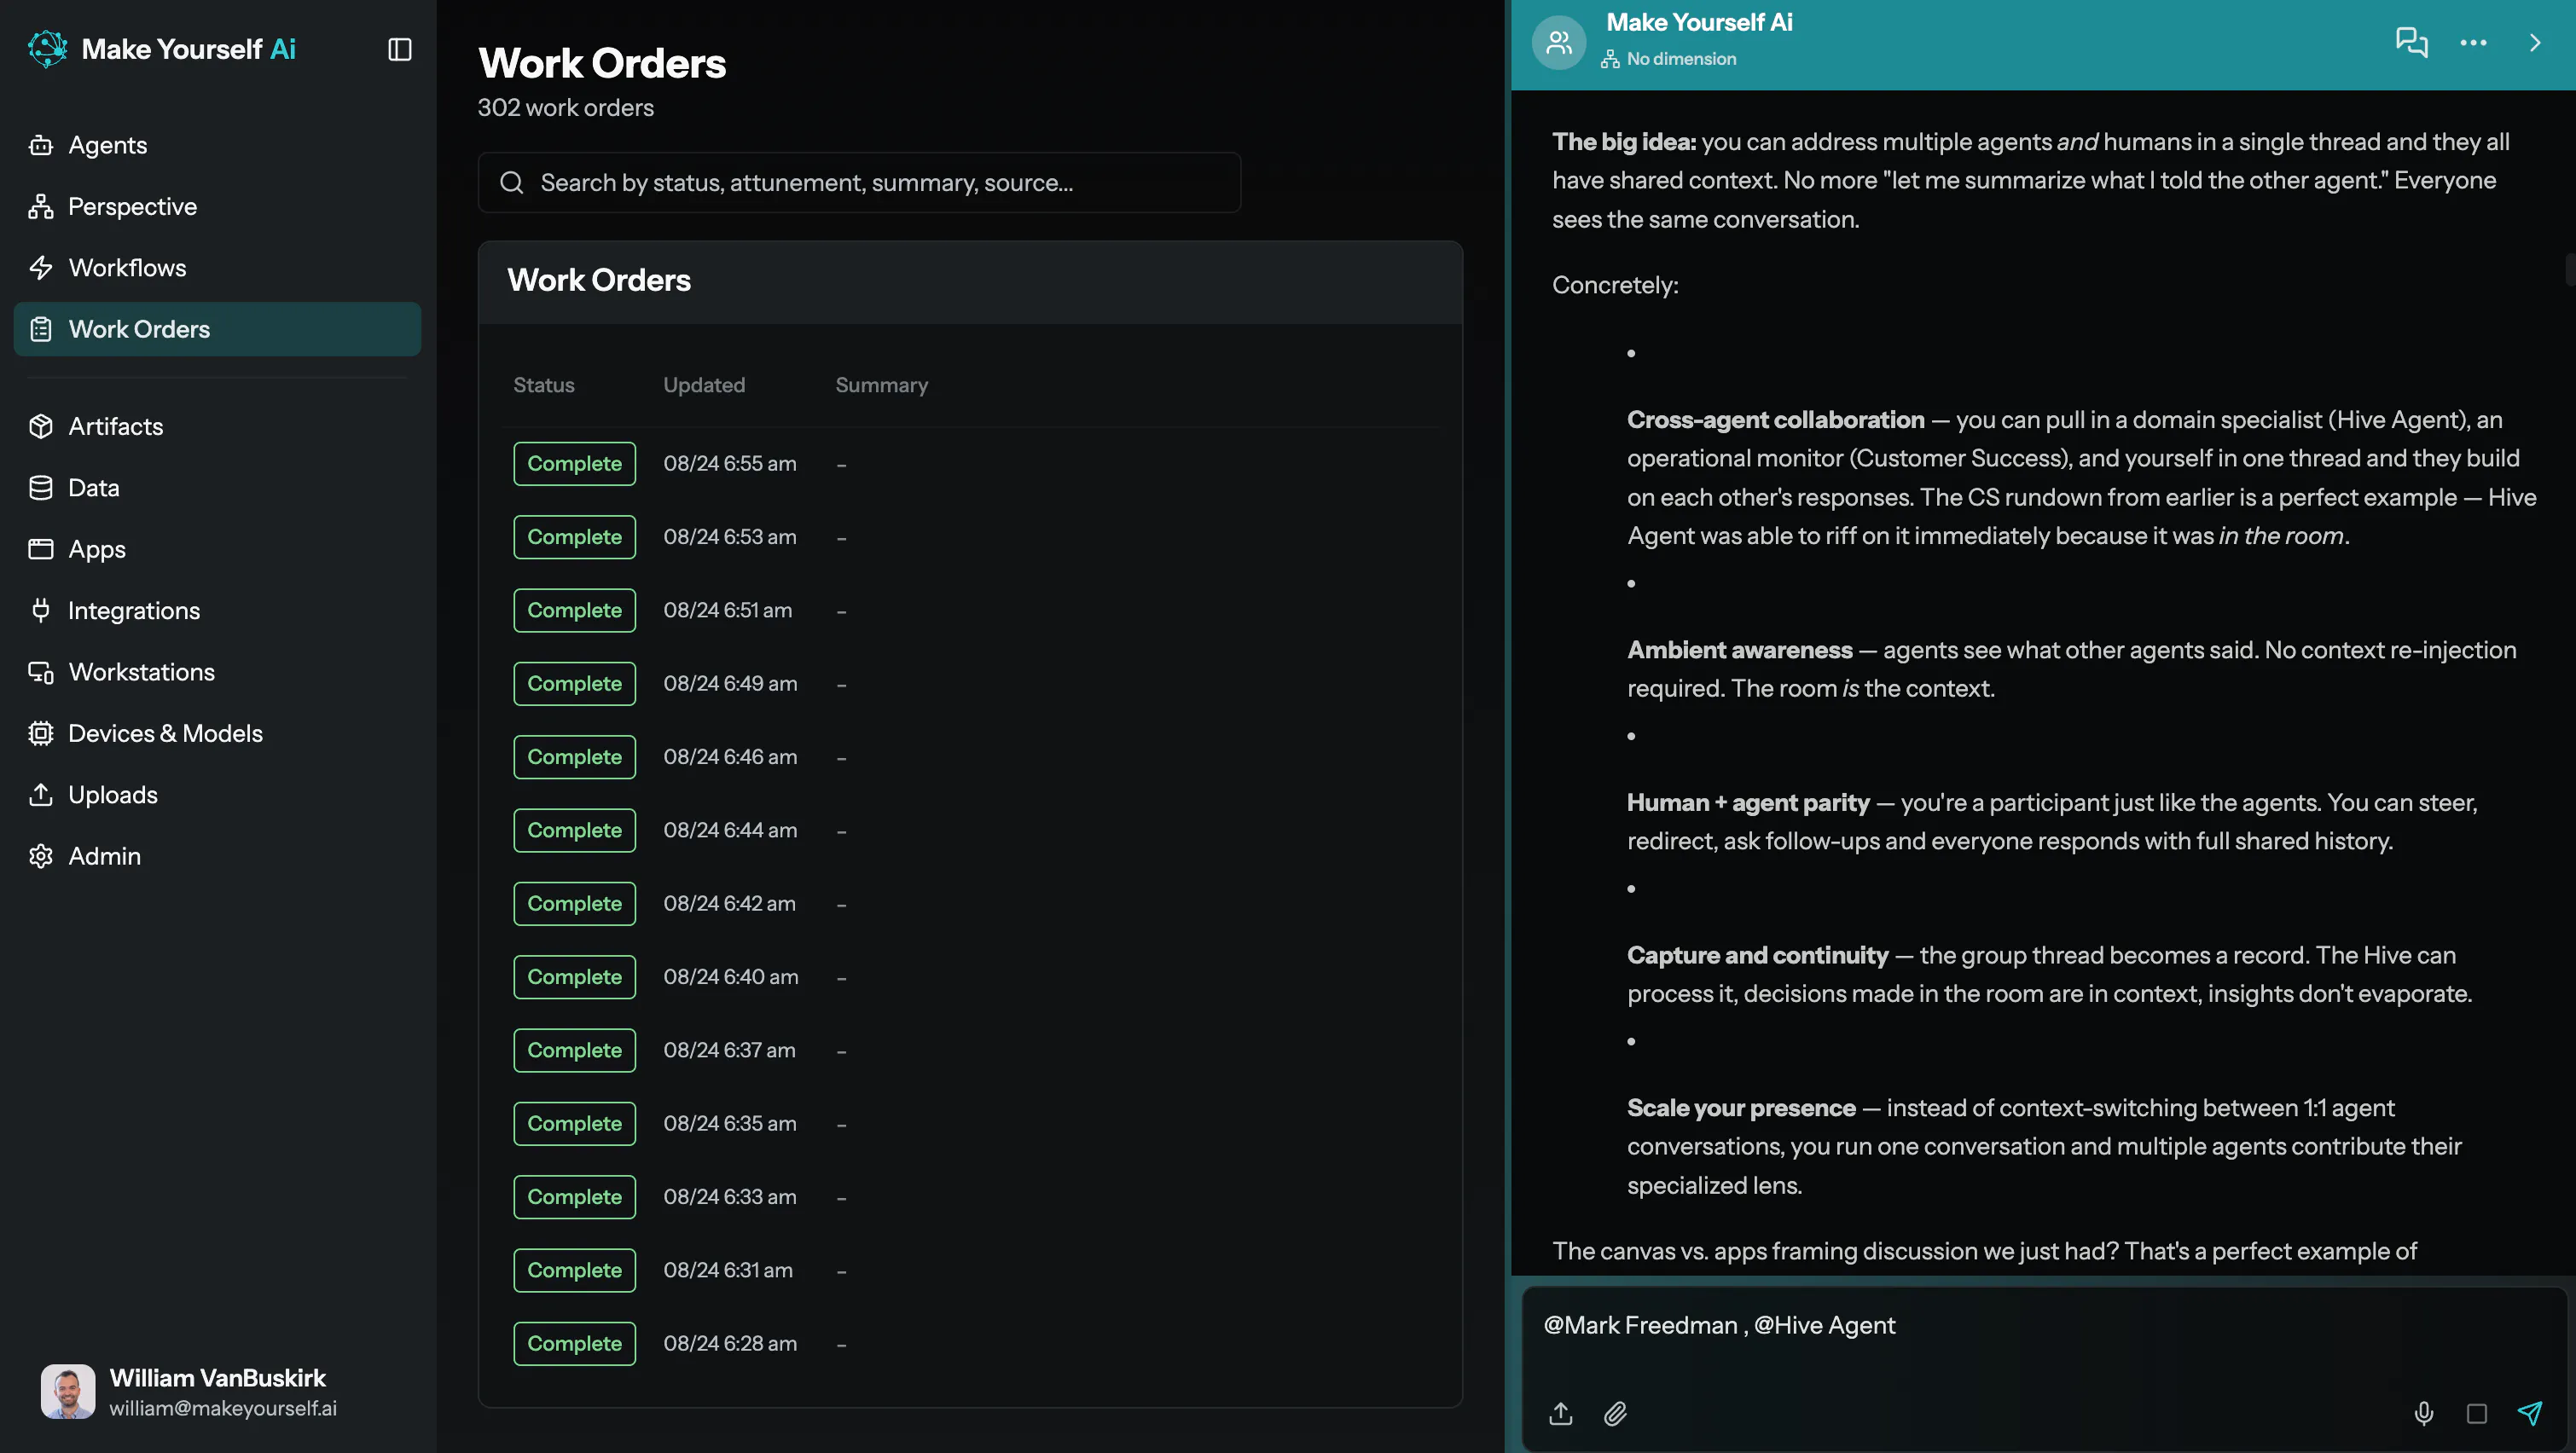The width and height of the screenshot is (2576, 1453).
Task: Select the 08/24 6:42 am timestamp
Action: [729, 903]
